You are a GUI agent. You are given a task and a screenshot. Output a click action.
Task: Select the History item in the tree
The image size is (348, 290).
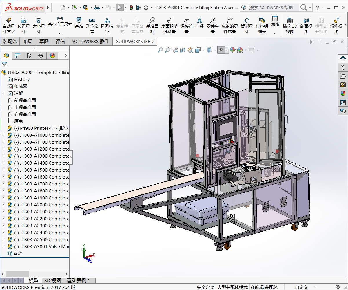click(22, 79)
